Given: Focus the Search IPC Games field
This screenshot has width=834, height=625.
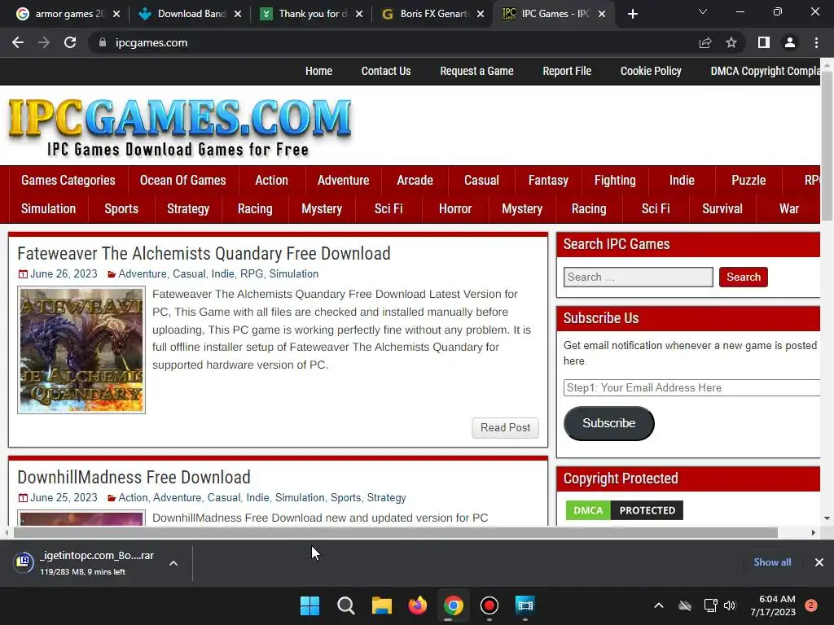Looking at the screenshot, I should tap(639, 277).
